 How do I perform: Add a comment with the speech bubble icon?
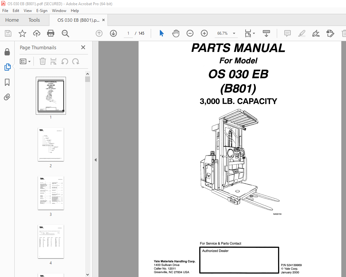287,33
